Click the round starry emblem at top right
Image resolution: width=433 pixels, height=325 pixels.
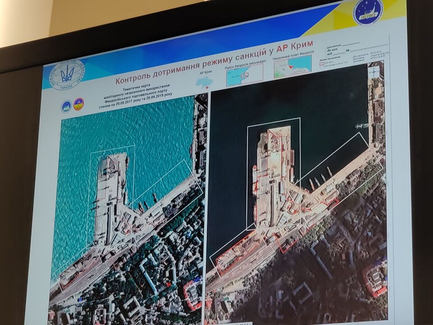[368, 11]
